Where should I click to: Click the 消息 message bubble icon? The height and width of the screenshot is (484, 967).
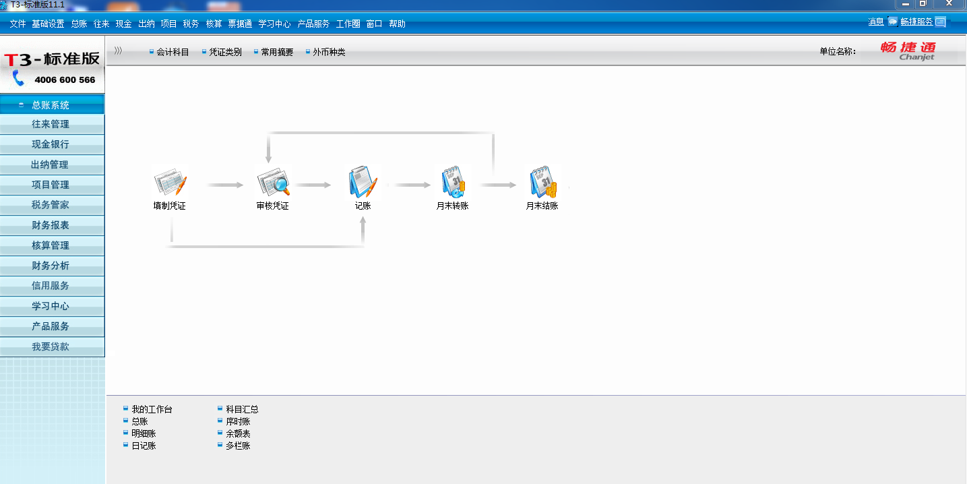tap(893, 22)
